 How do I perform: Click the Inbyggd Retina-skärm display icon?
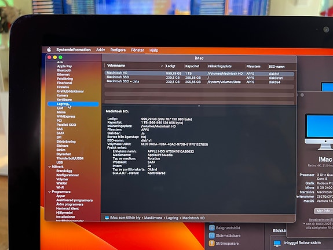coord(277,243)
